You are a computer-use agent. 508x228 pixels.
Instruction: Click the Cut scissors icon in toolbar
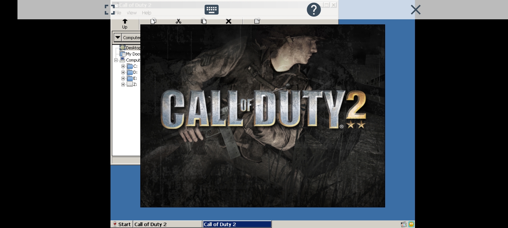point(178,21)
